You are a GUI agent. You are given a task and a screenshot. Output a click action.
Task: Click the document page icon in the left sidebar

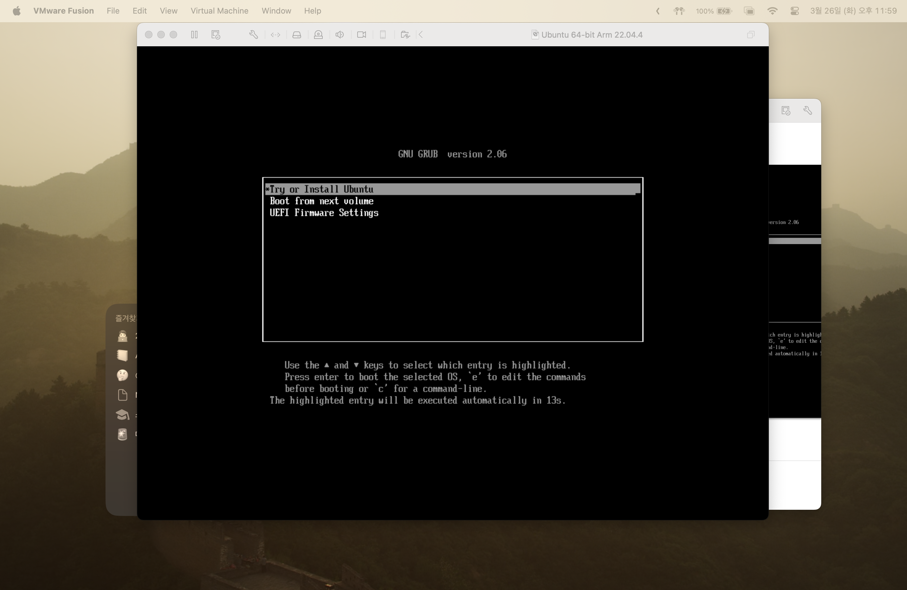[x=122, y=395]
